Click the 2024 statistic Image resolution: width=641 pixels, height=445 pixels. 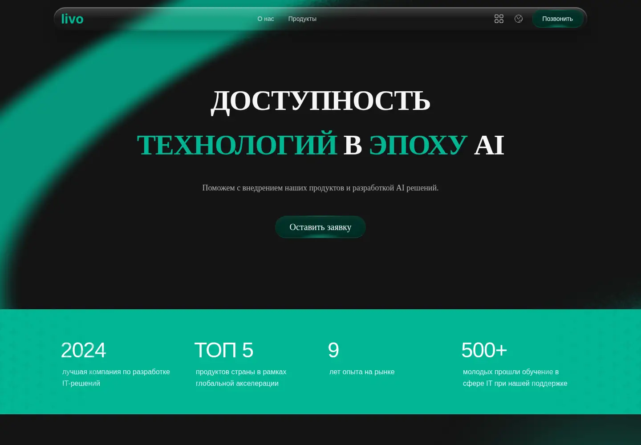pos(83,350)
